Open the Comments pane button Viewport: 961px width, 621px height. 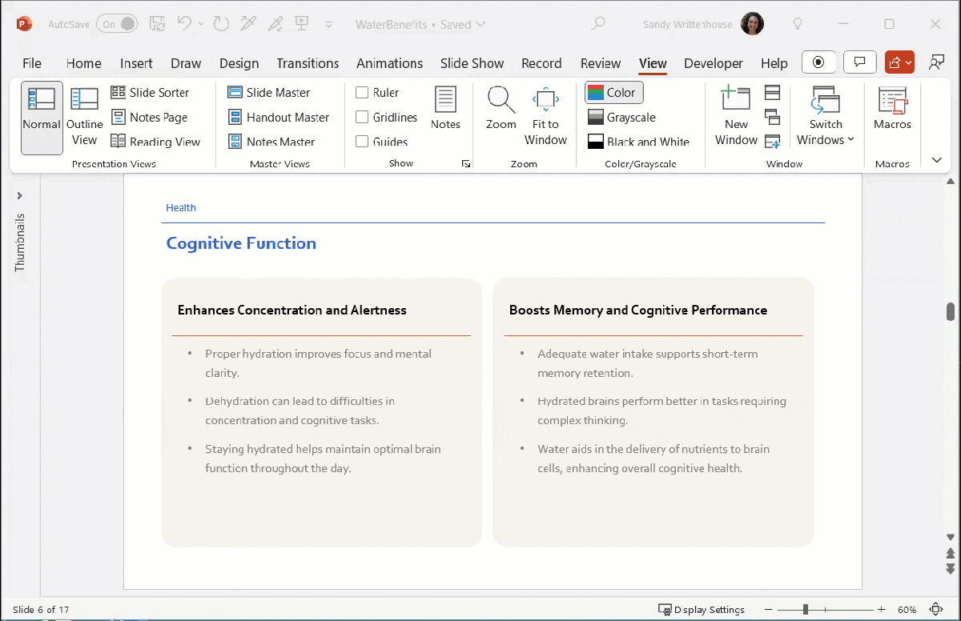click(x=860, y=62)
